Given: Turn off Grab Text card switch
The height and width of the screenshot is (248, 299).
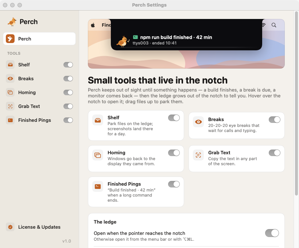Looking at the screenshot, I should pos(275,153).
